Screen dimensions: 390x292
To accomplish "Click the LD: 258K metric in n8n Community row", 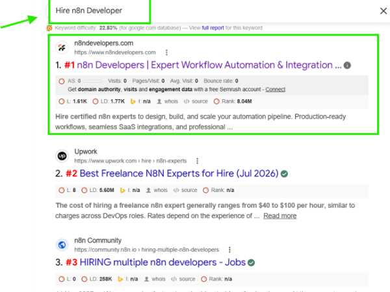I will pyautogui.click(x=97, y=279).
